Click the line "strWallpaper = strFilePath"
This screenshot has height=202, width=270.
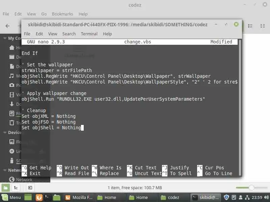tap(57, 70)
